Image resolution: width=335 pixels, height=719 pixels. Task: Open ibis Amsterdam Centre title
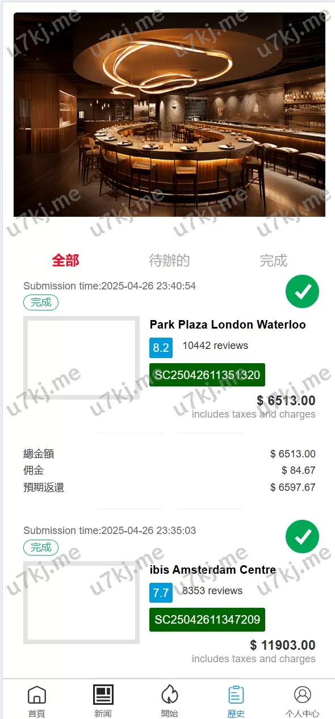[213, 570]
